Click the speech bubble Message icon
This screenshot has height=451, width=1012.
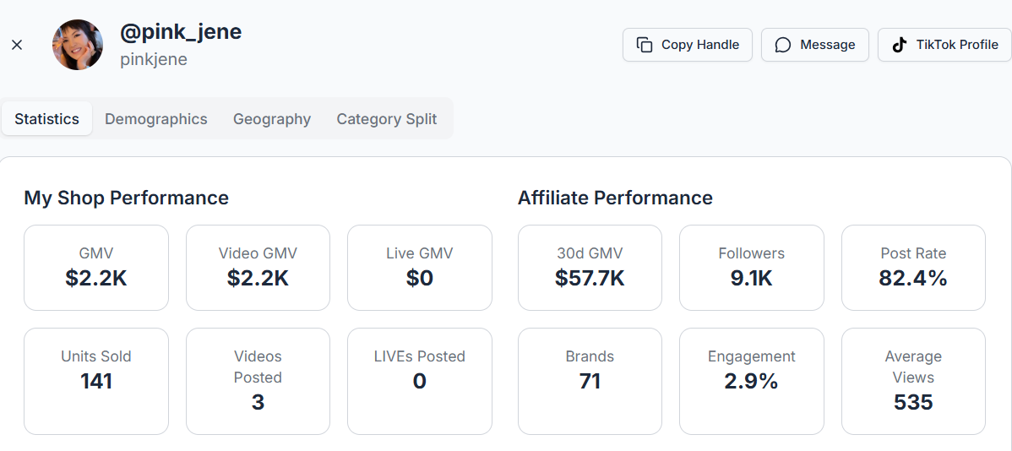[x=783, y=45]
